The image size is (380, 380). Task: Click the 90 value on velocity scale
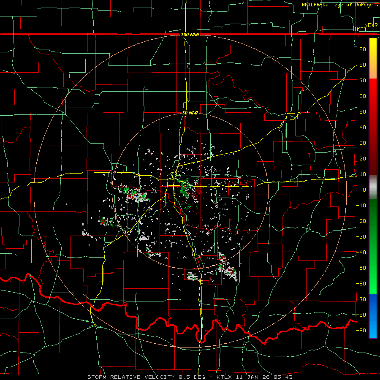[363, 49]
